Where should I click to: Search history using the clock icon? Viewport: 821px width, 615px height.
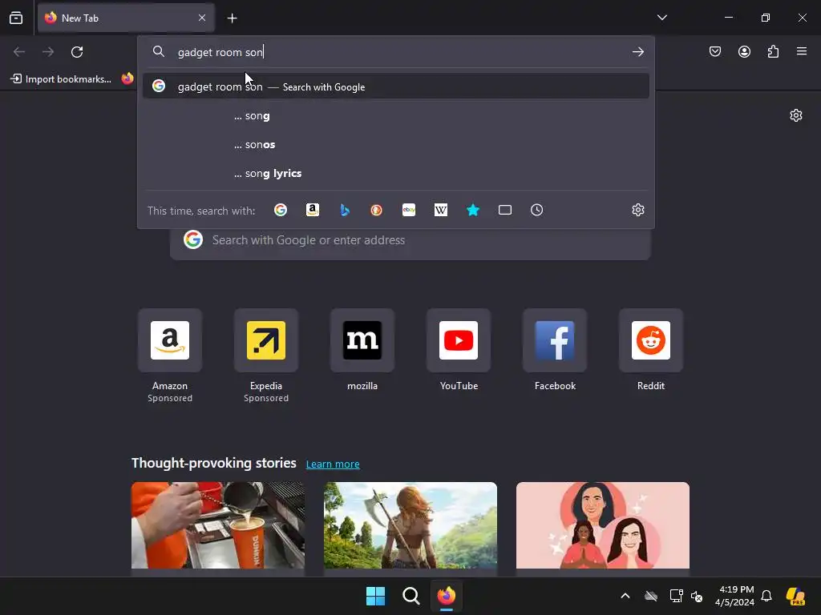pos(536,211)
